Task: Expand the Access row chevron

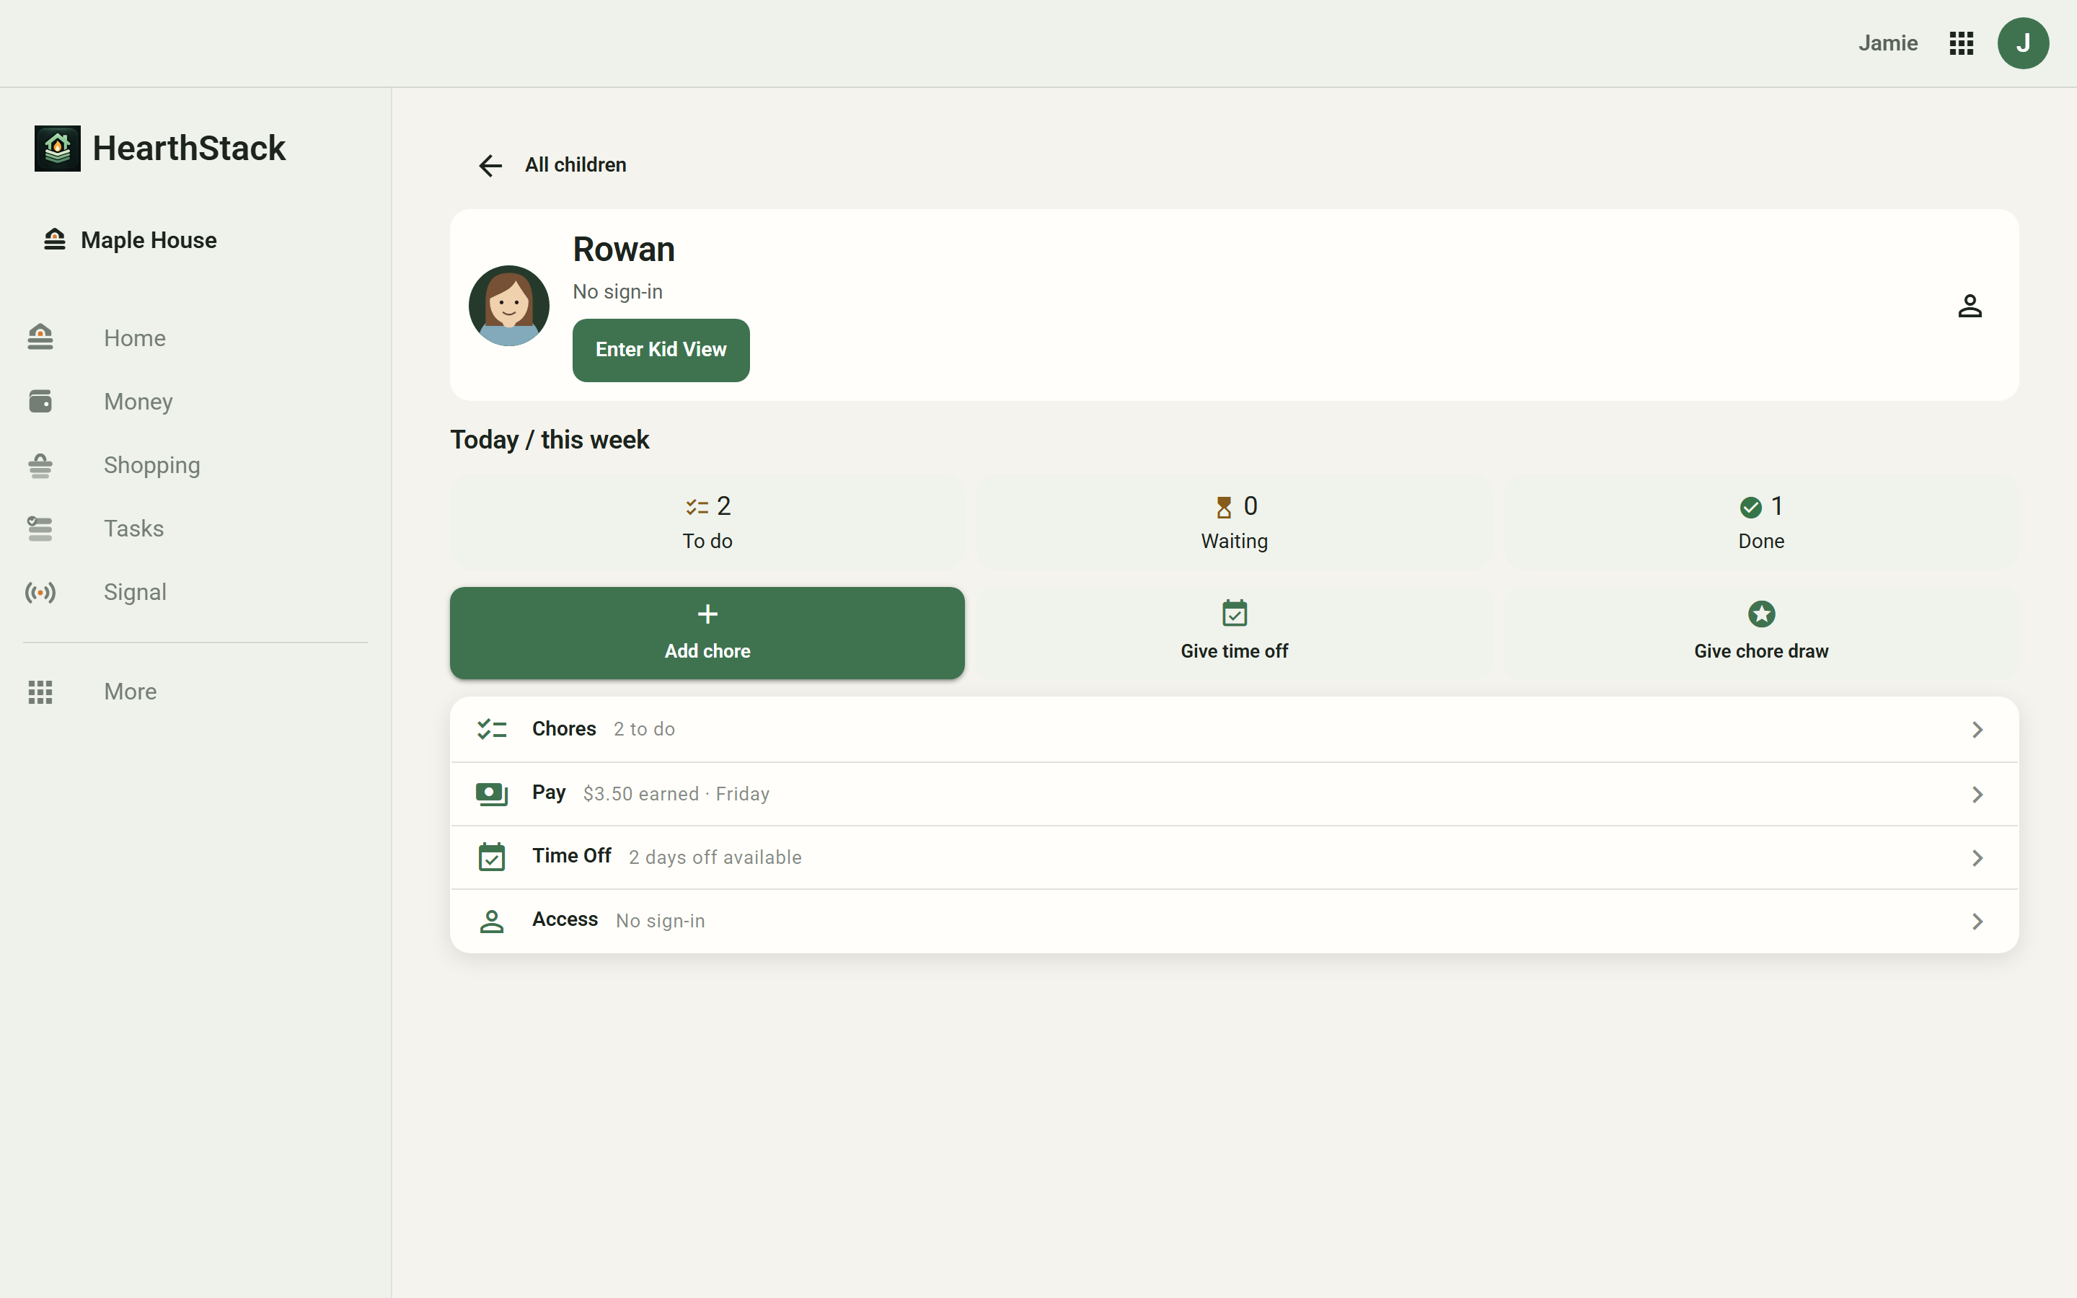Action: (x=1977, y=922)
